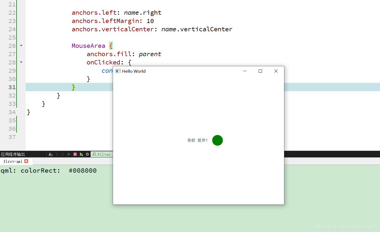Click the Hello World title text
The image size is (380, 232).
[134, 71]
